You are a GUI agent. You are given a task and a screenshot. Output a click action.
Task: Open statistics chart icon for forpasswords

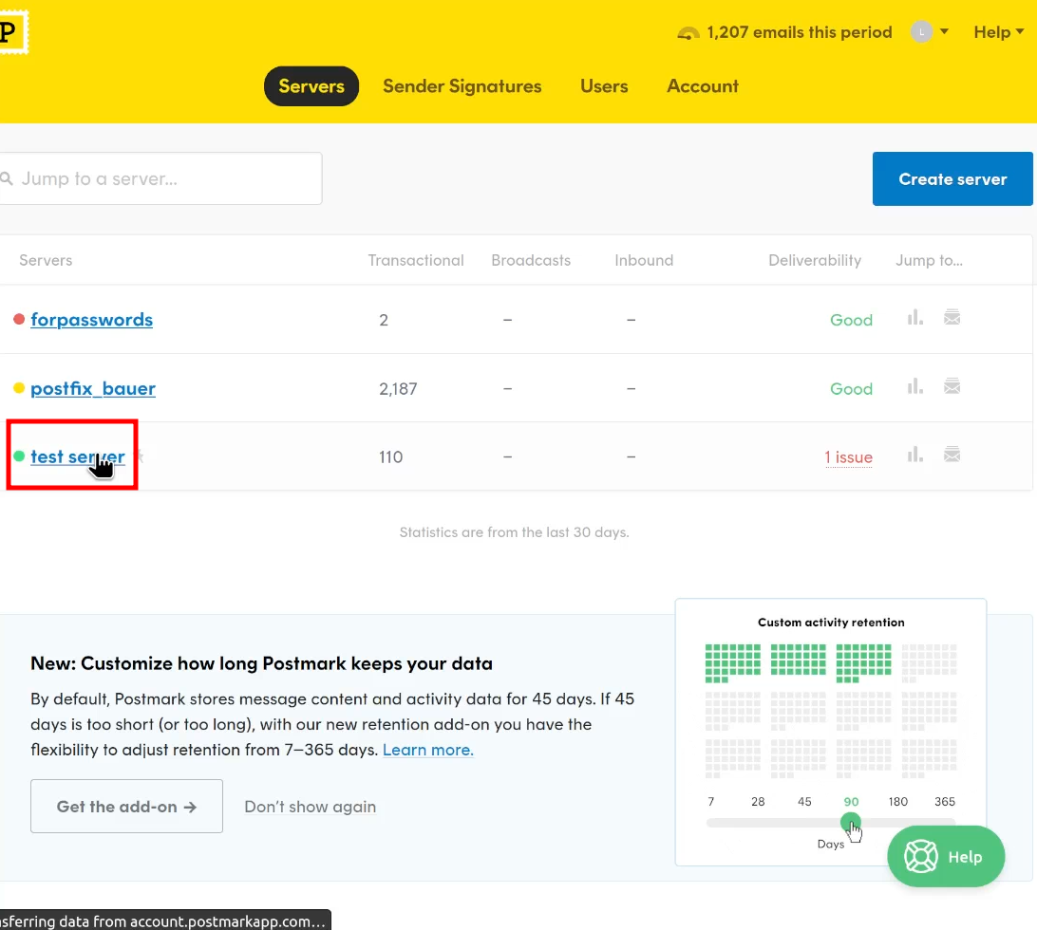tap(915, 318)
